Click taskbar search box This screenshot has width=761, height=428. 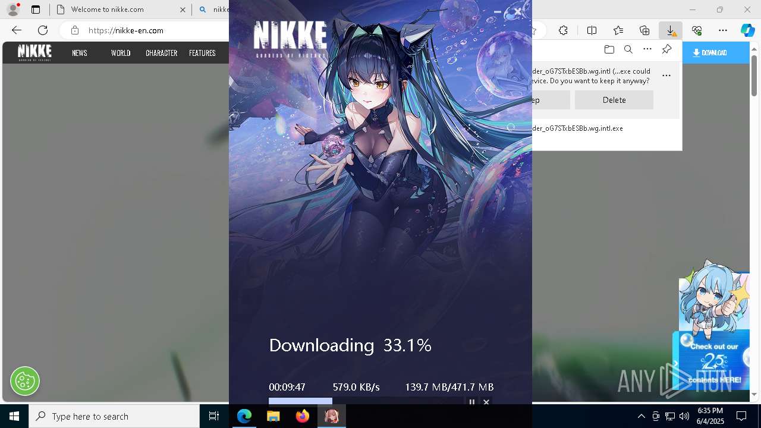pos(114,416)
